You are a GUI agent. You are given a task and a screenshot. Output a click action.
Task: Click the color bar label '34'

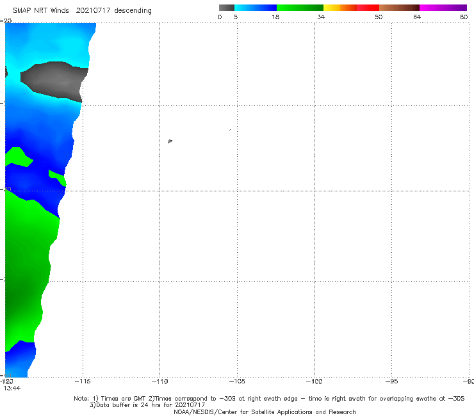(321, 17)
